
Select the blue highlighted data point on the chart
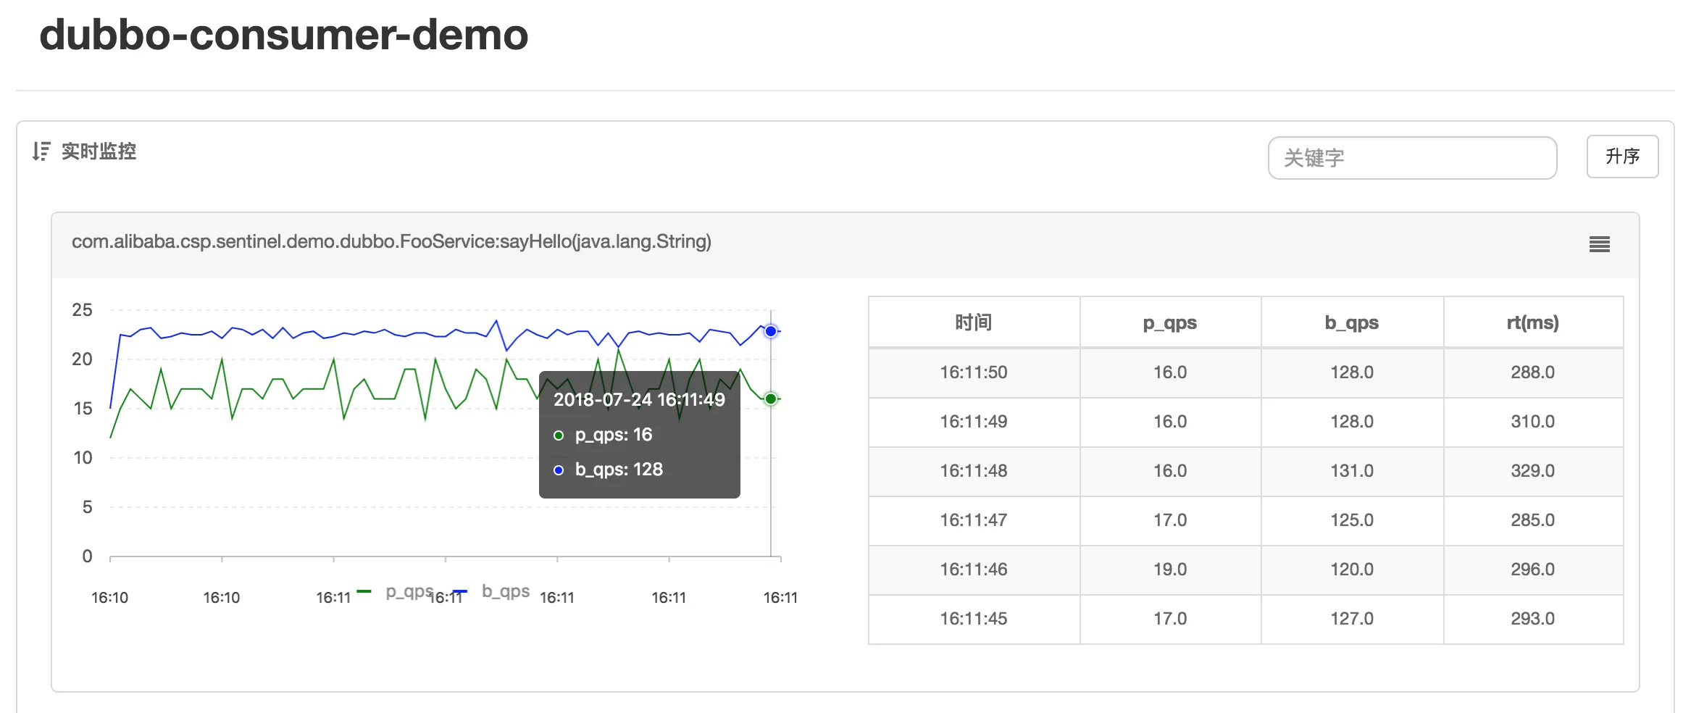pos(769,331)
